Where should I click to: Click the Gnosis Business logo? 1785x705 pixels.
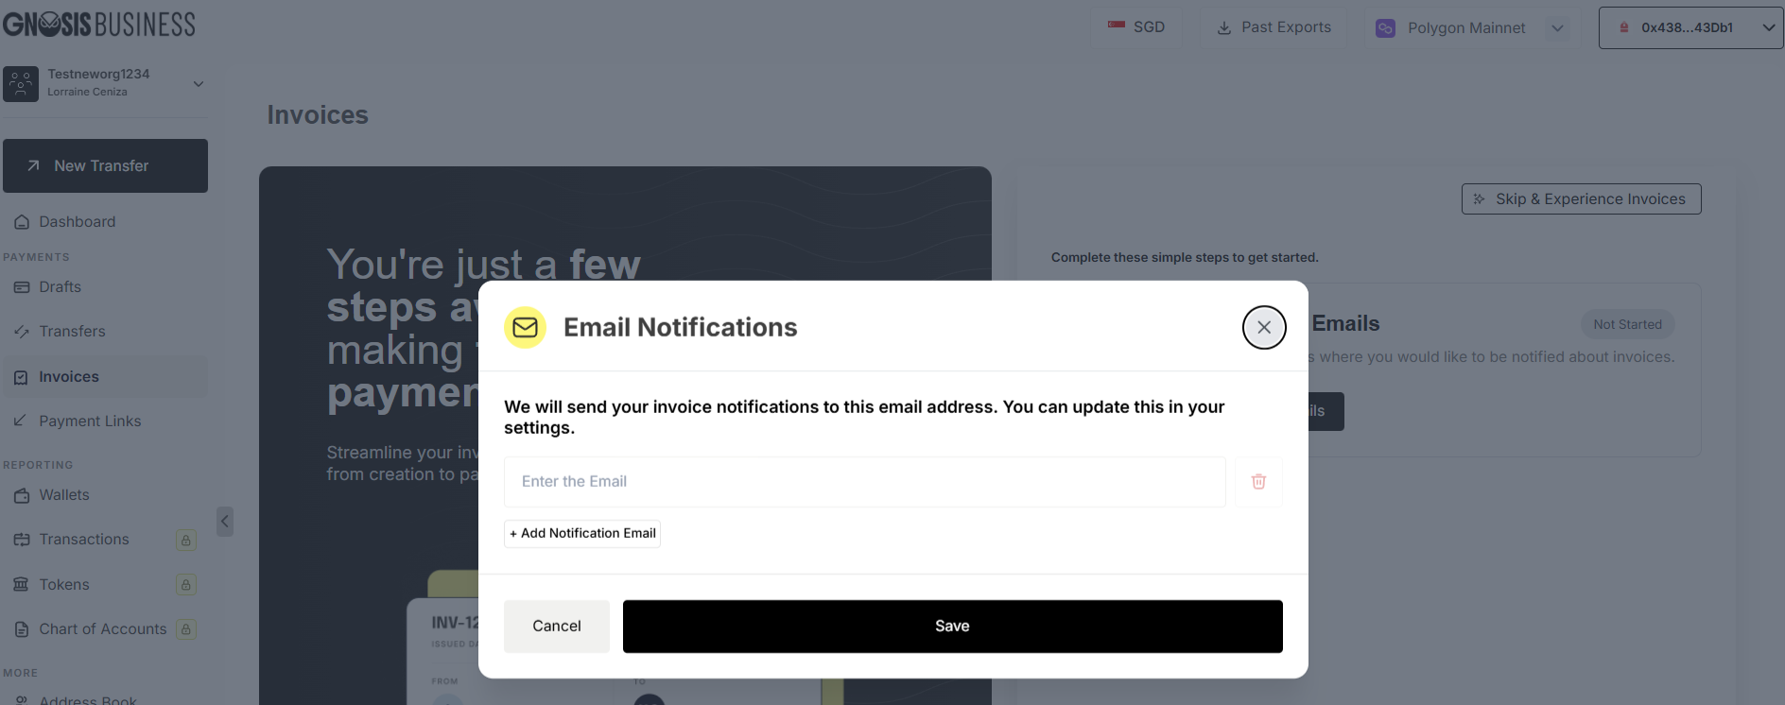[x=99, y=24]
